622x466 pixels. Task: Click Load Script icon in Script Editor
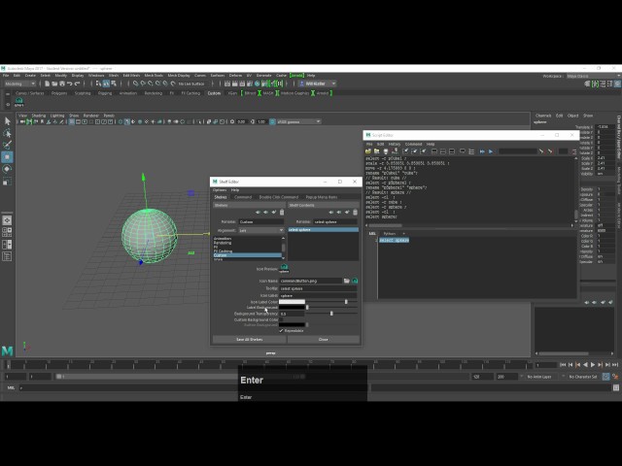point(368,151)
